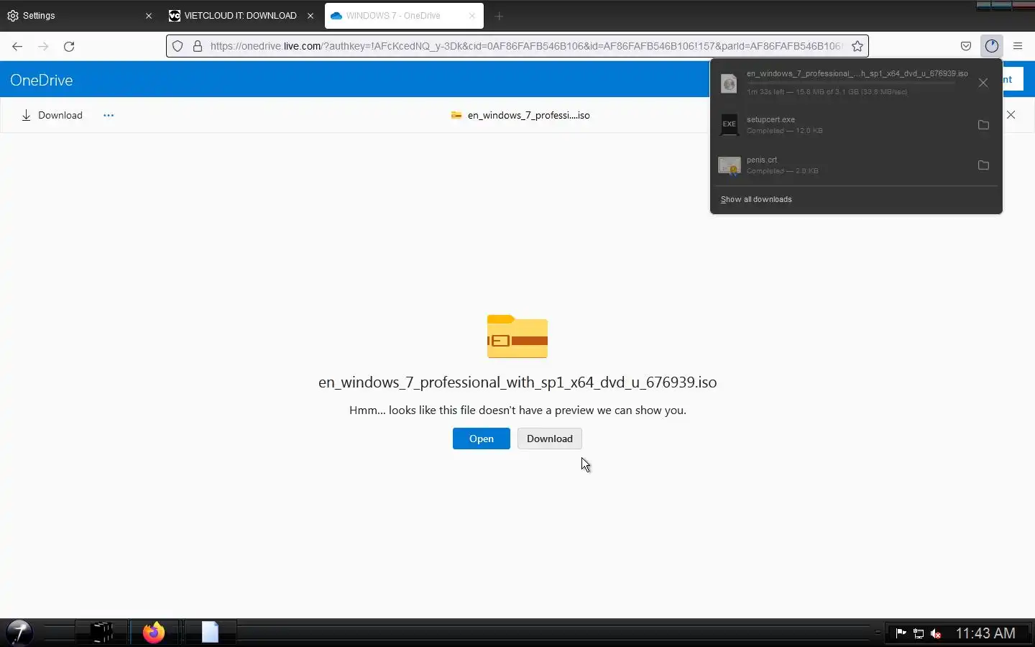Click the Firefox icon in the taskbar

(154, 633)
